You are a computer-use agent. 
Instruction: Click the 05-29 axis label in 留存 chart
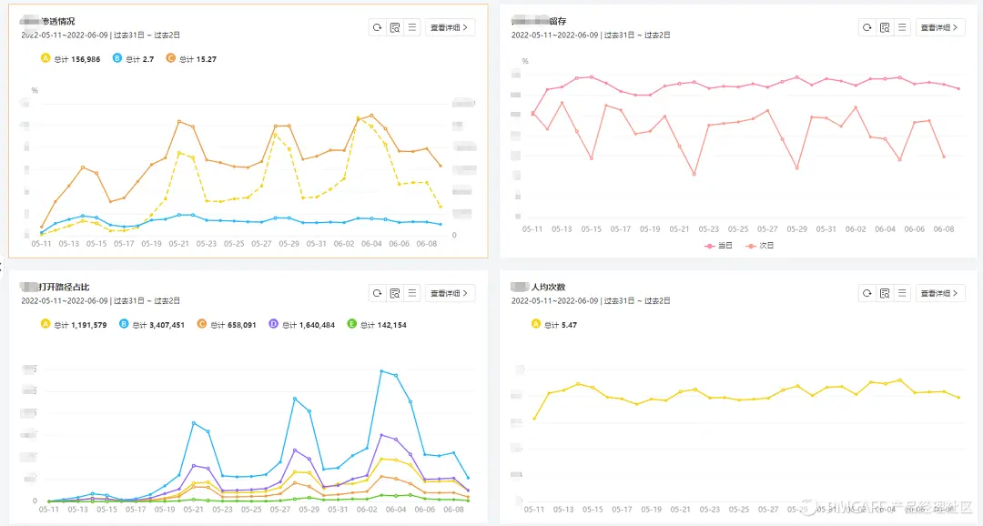(796, 229)
